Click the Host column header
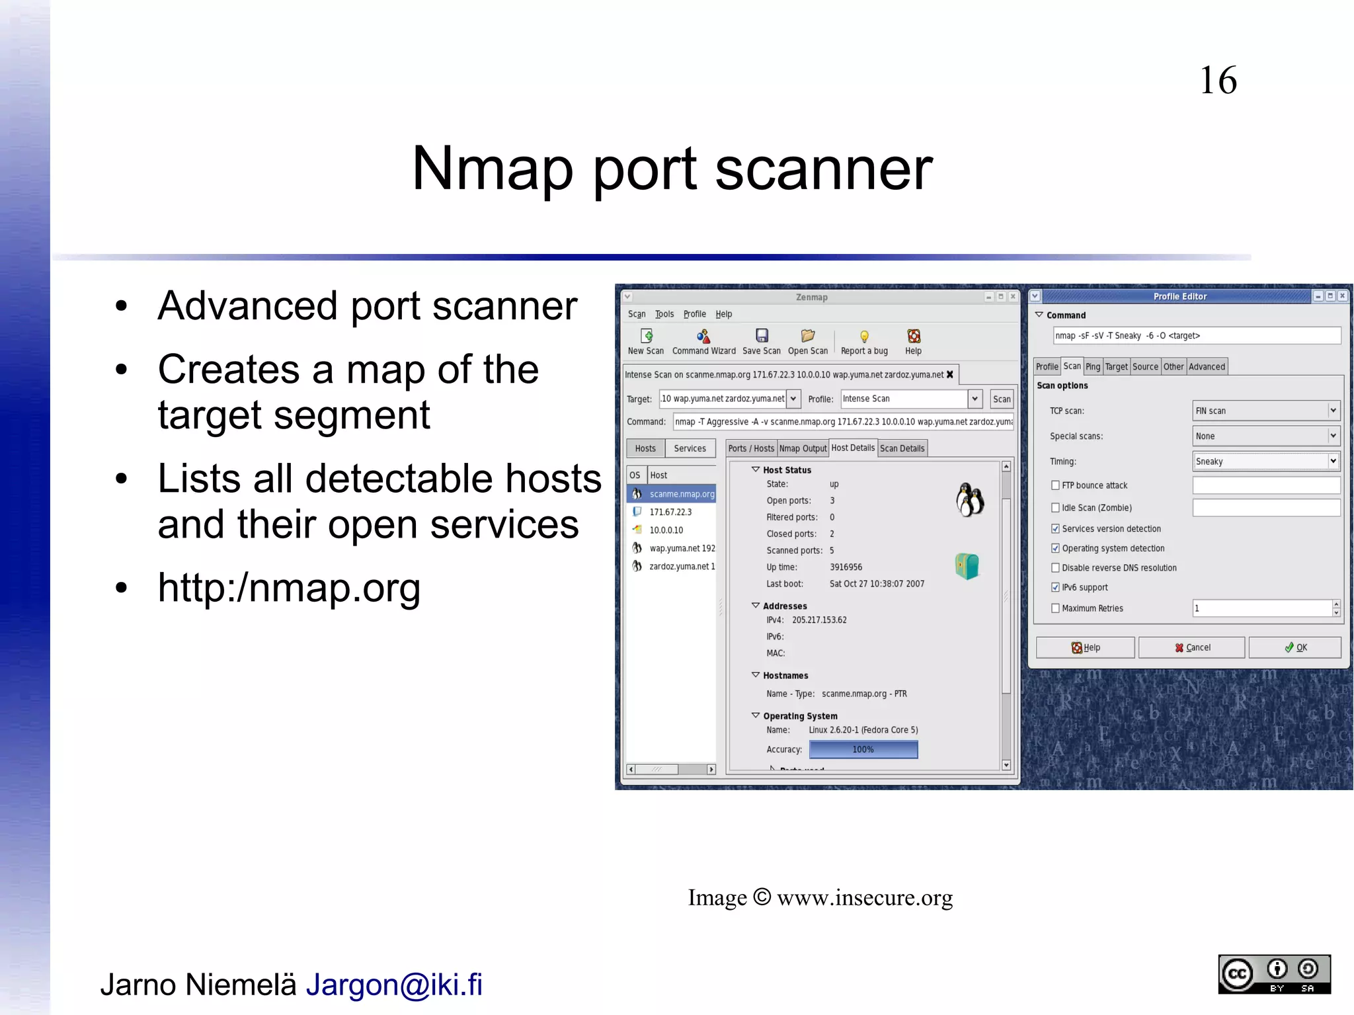Image resolution: width=1354 pixels, height=1015 pixels. (x=682, y=475)
